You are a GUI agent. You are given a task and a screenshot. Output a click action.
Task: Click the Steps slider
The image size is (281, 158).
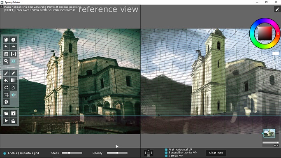pos(72,153)
